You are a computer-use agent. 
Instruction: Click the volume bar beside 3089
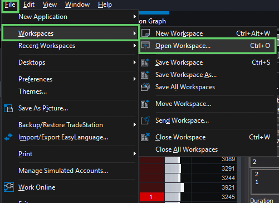tap(172, 160)
